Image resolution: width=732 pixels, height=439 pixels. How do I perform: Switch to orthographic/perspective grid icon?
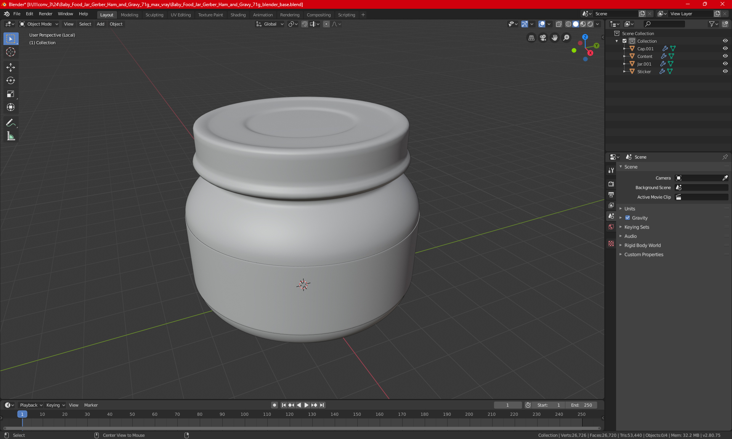click(x=531, y=38)
